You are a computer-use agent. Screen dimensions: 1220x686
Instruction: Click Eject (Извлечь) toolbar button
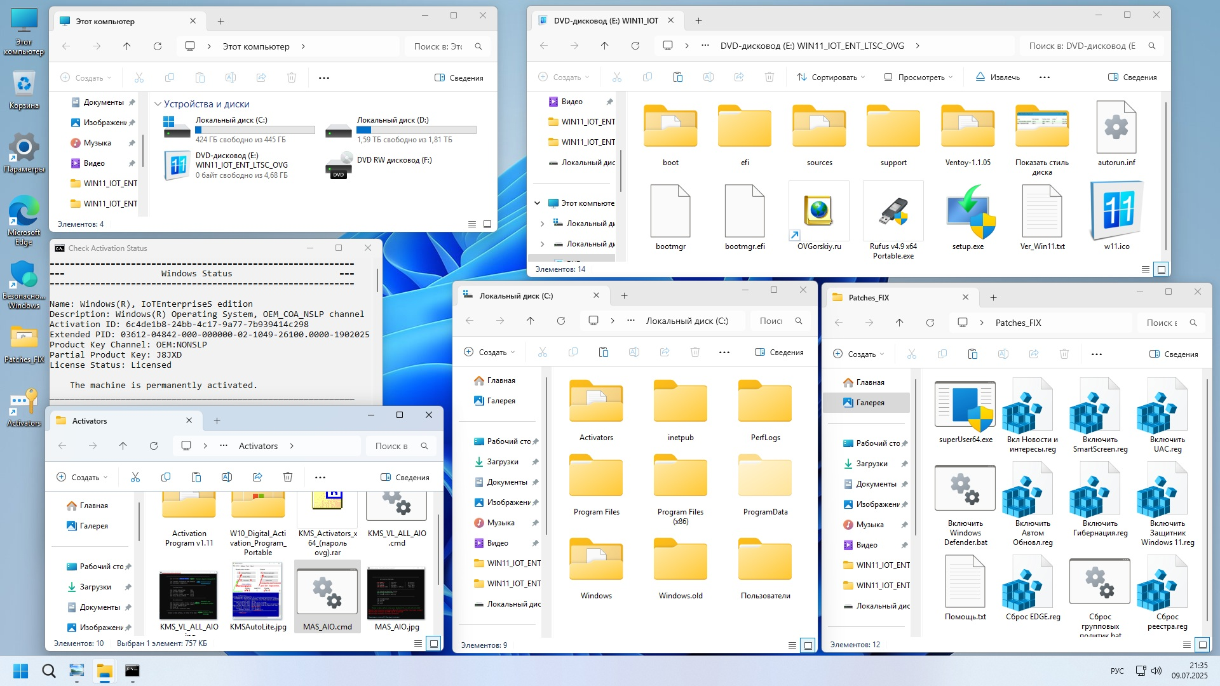pos(998,77)
